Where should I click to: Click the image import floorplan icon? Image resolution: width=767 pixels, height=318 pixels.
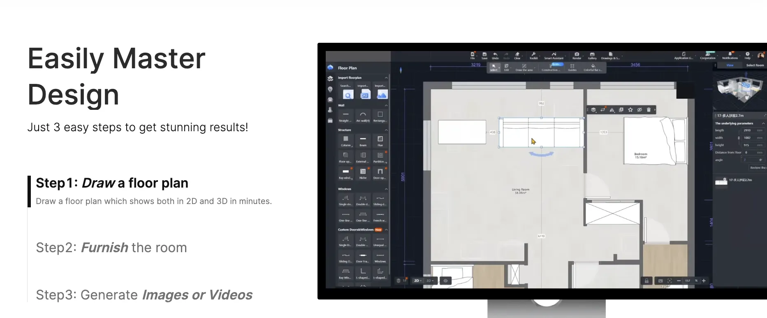[x=382, y=95]
